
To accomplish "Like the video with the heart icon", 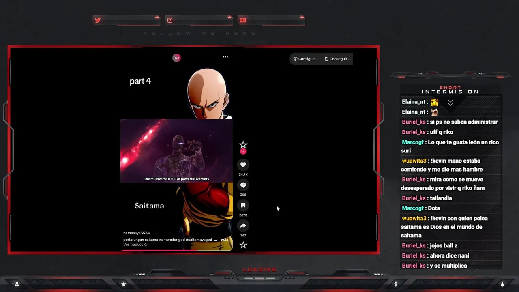I will (243, 165).
